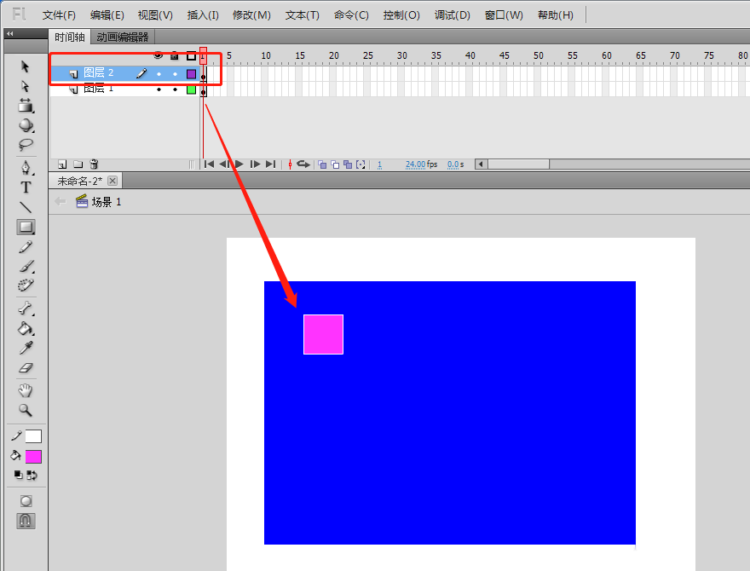Screen dimensions: 750x571
Task: Select the Eraser tool
Action: pos(26,368)
